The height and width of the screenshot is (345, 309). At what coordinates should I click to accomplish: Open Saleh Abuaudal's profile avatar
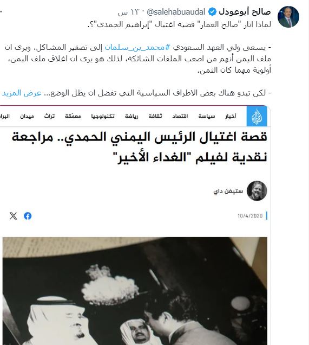click(x=288, y=17)
